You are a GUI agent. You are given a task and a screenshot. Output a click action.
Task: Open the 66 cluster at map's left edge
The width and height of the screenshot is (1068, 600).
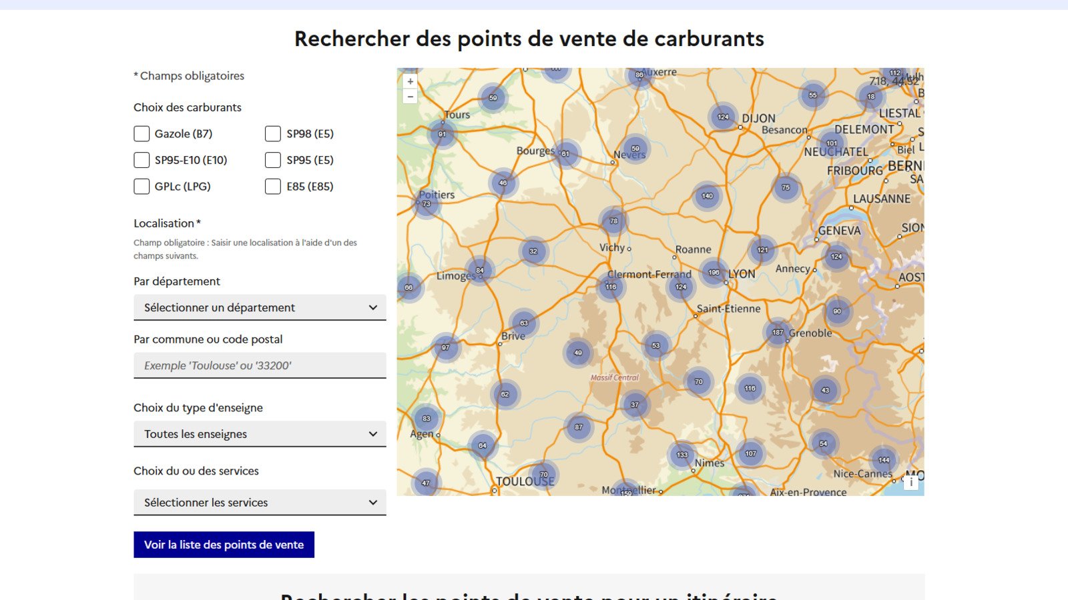409,288
